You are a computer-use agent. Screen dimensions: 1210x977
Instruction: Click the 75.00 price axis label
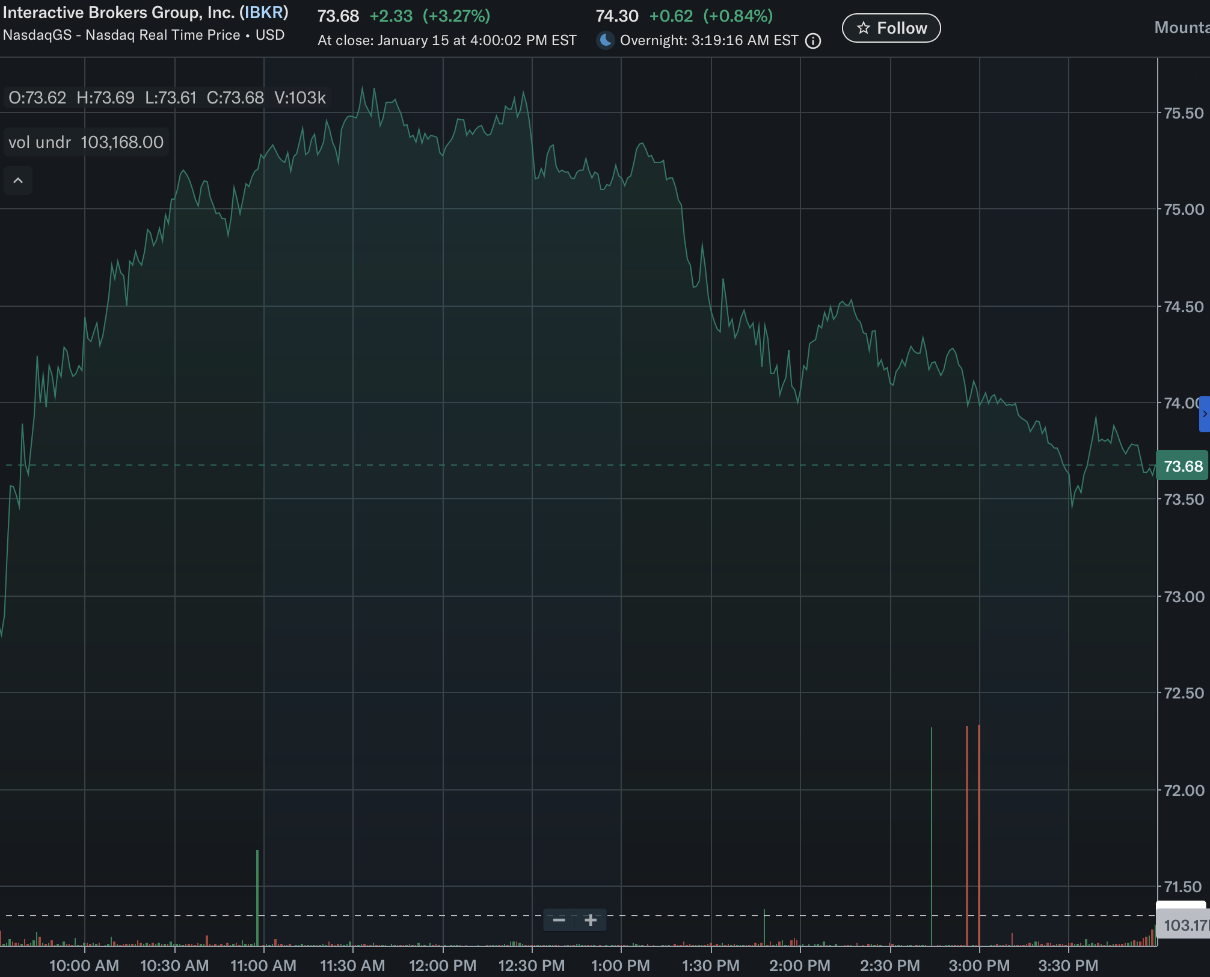(x=1183, y=209)
